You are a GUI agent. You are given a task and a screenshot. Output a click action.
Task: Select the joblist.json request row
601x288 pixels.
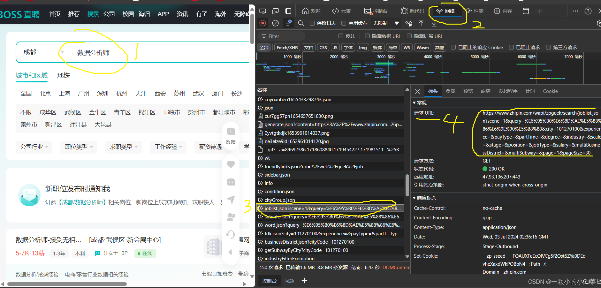click(x=331, y=208)
